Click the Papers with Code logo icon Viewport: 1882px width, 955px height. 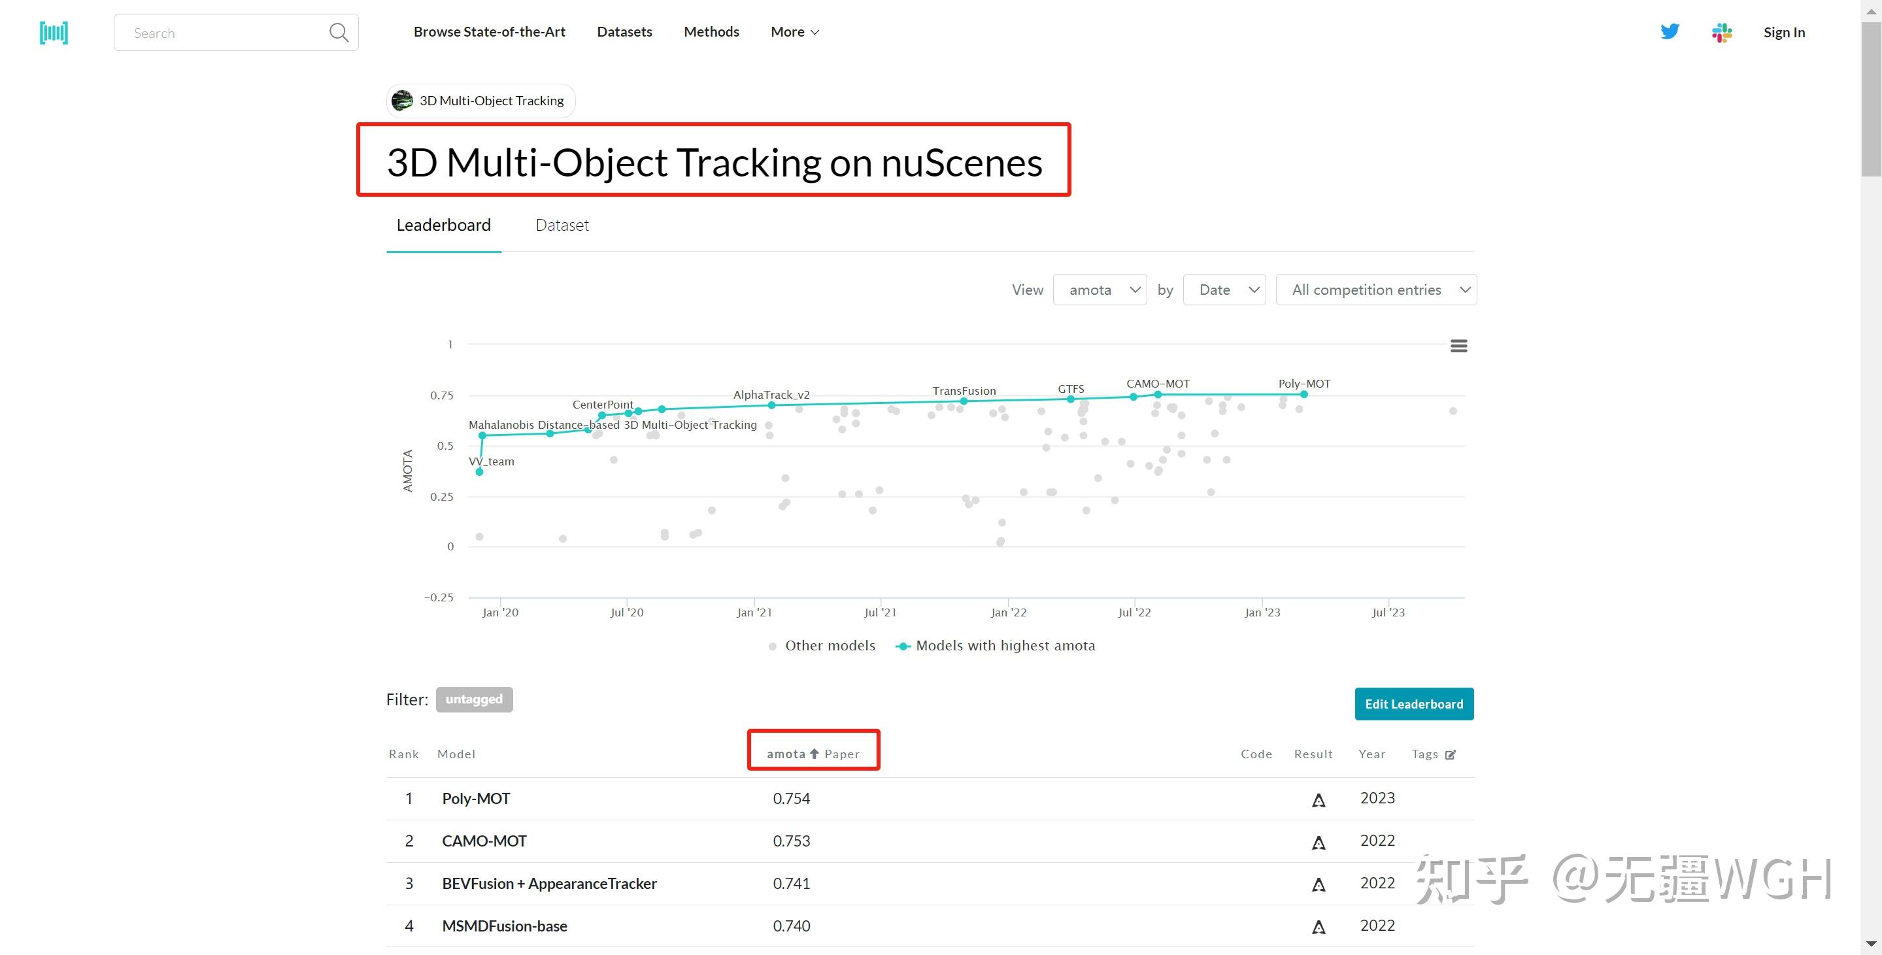[x=54, y=33]
